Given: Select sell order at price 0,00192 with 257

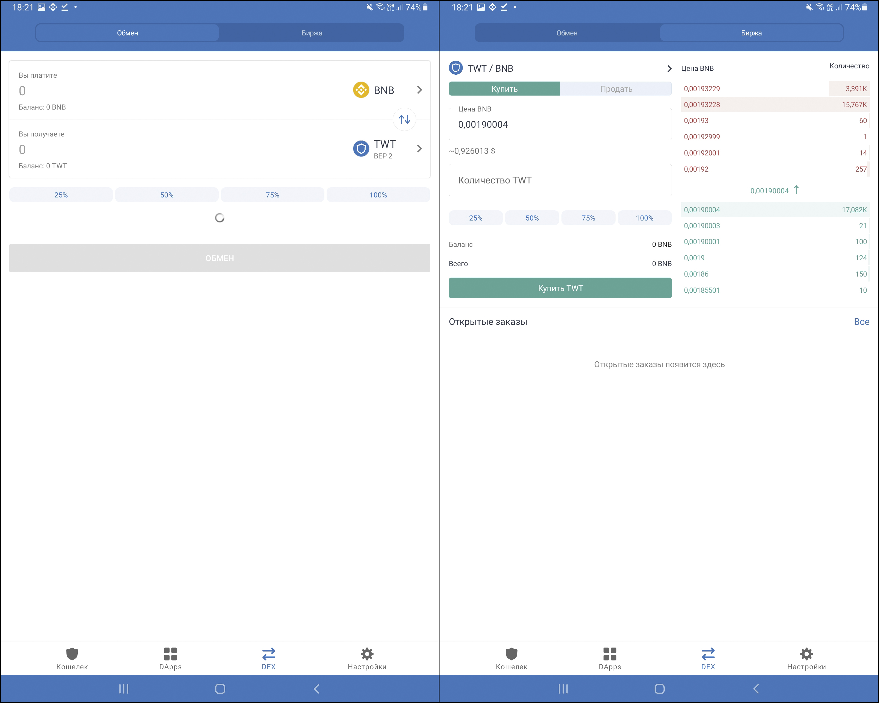Looking at the screenshot, I should coord(775,169).
